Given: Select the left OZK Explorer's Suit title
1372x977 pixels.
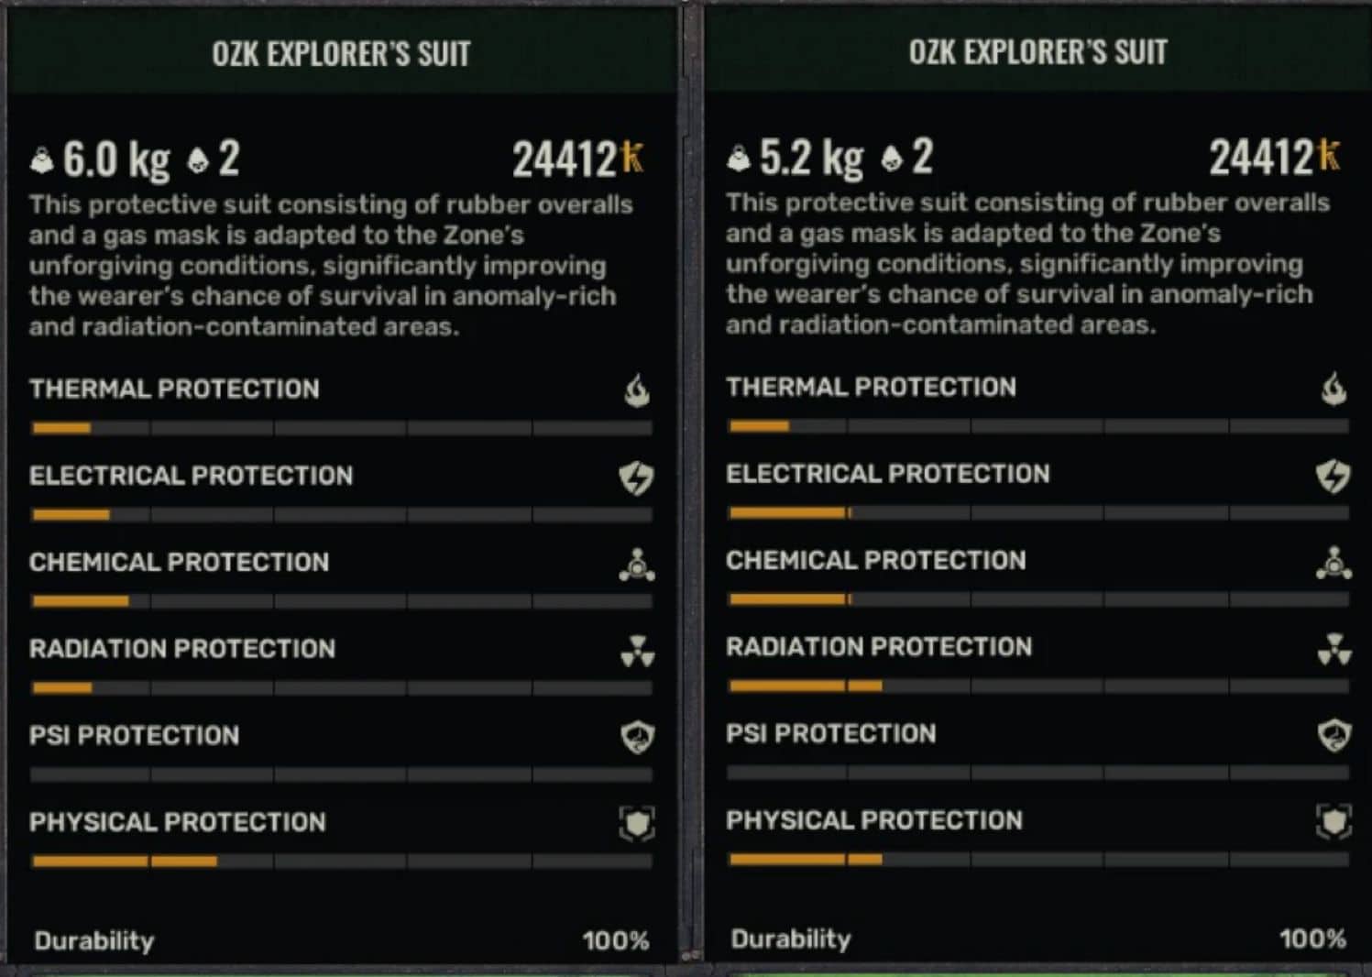Looking at the screenshot, I should pos(341,54).
